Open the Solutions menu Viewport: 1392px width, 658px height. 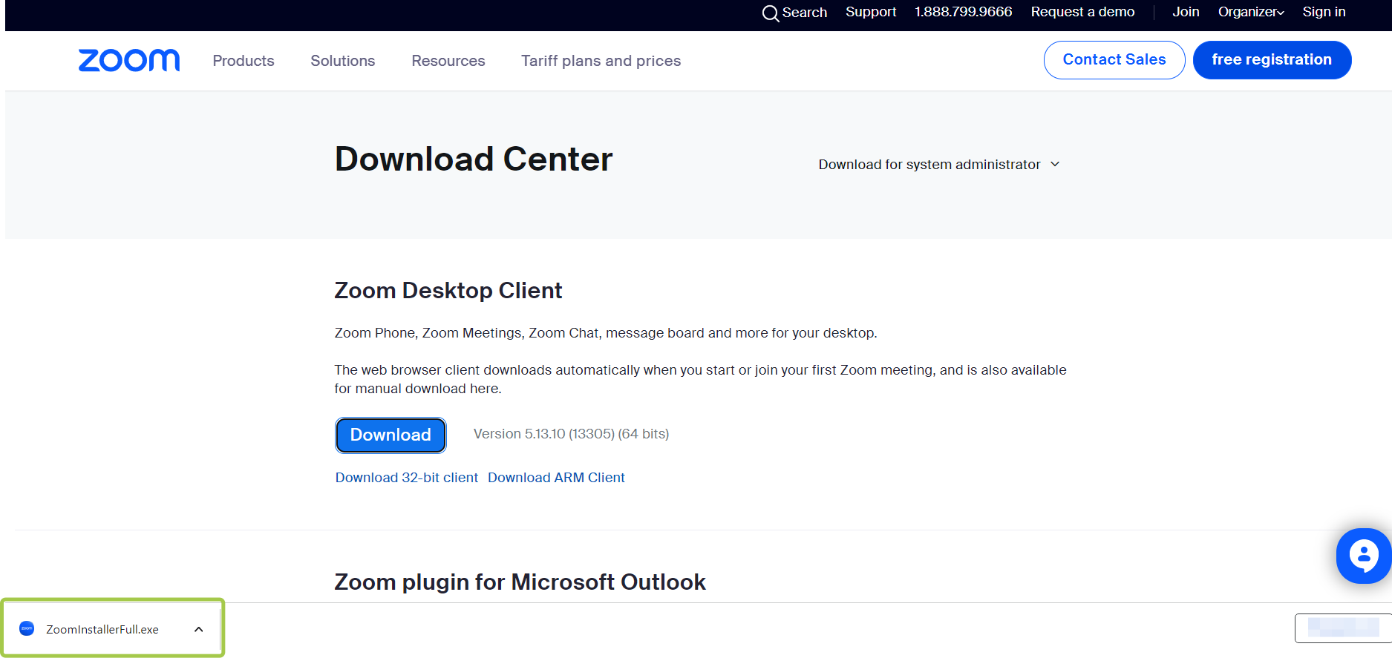click(343, 61)
